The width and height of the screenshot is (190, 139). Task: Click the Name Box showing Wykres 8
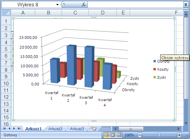(28, 5)
